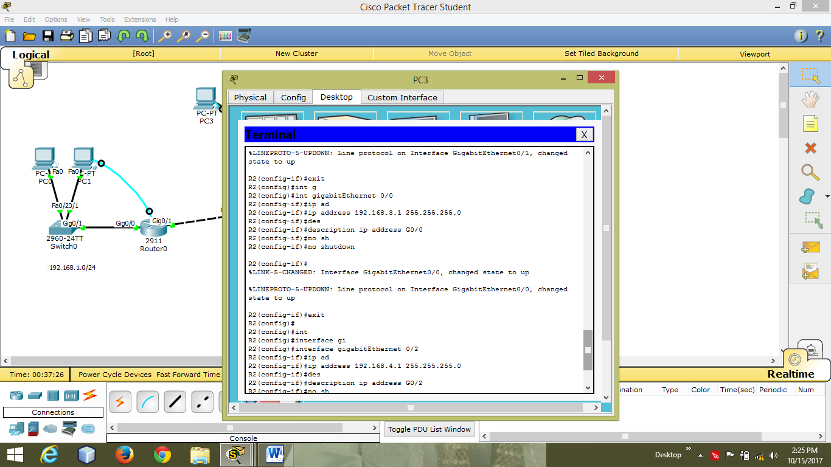
Task: Select the Switches device category icon
Action: coord(35,396)
